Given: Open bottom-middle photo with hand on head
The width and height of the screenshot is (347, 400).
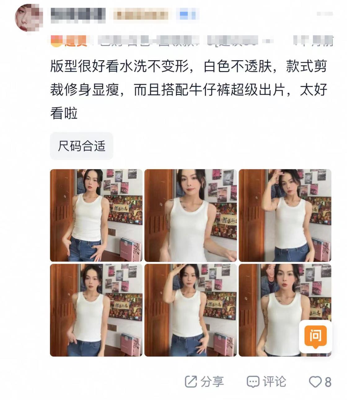Looking at the screenshot, I should click(x=191, y=310).
